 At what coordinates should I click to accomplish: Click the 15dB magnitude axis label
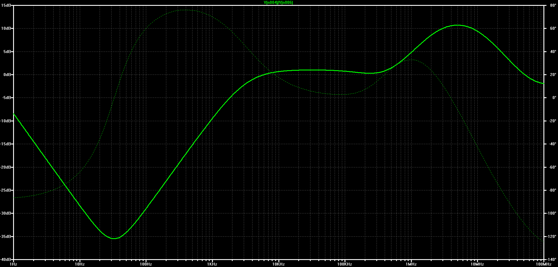coord(6,5)
